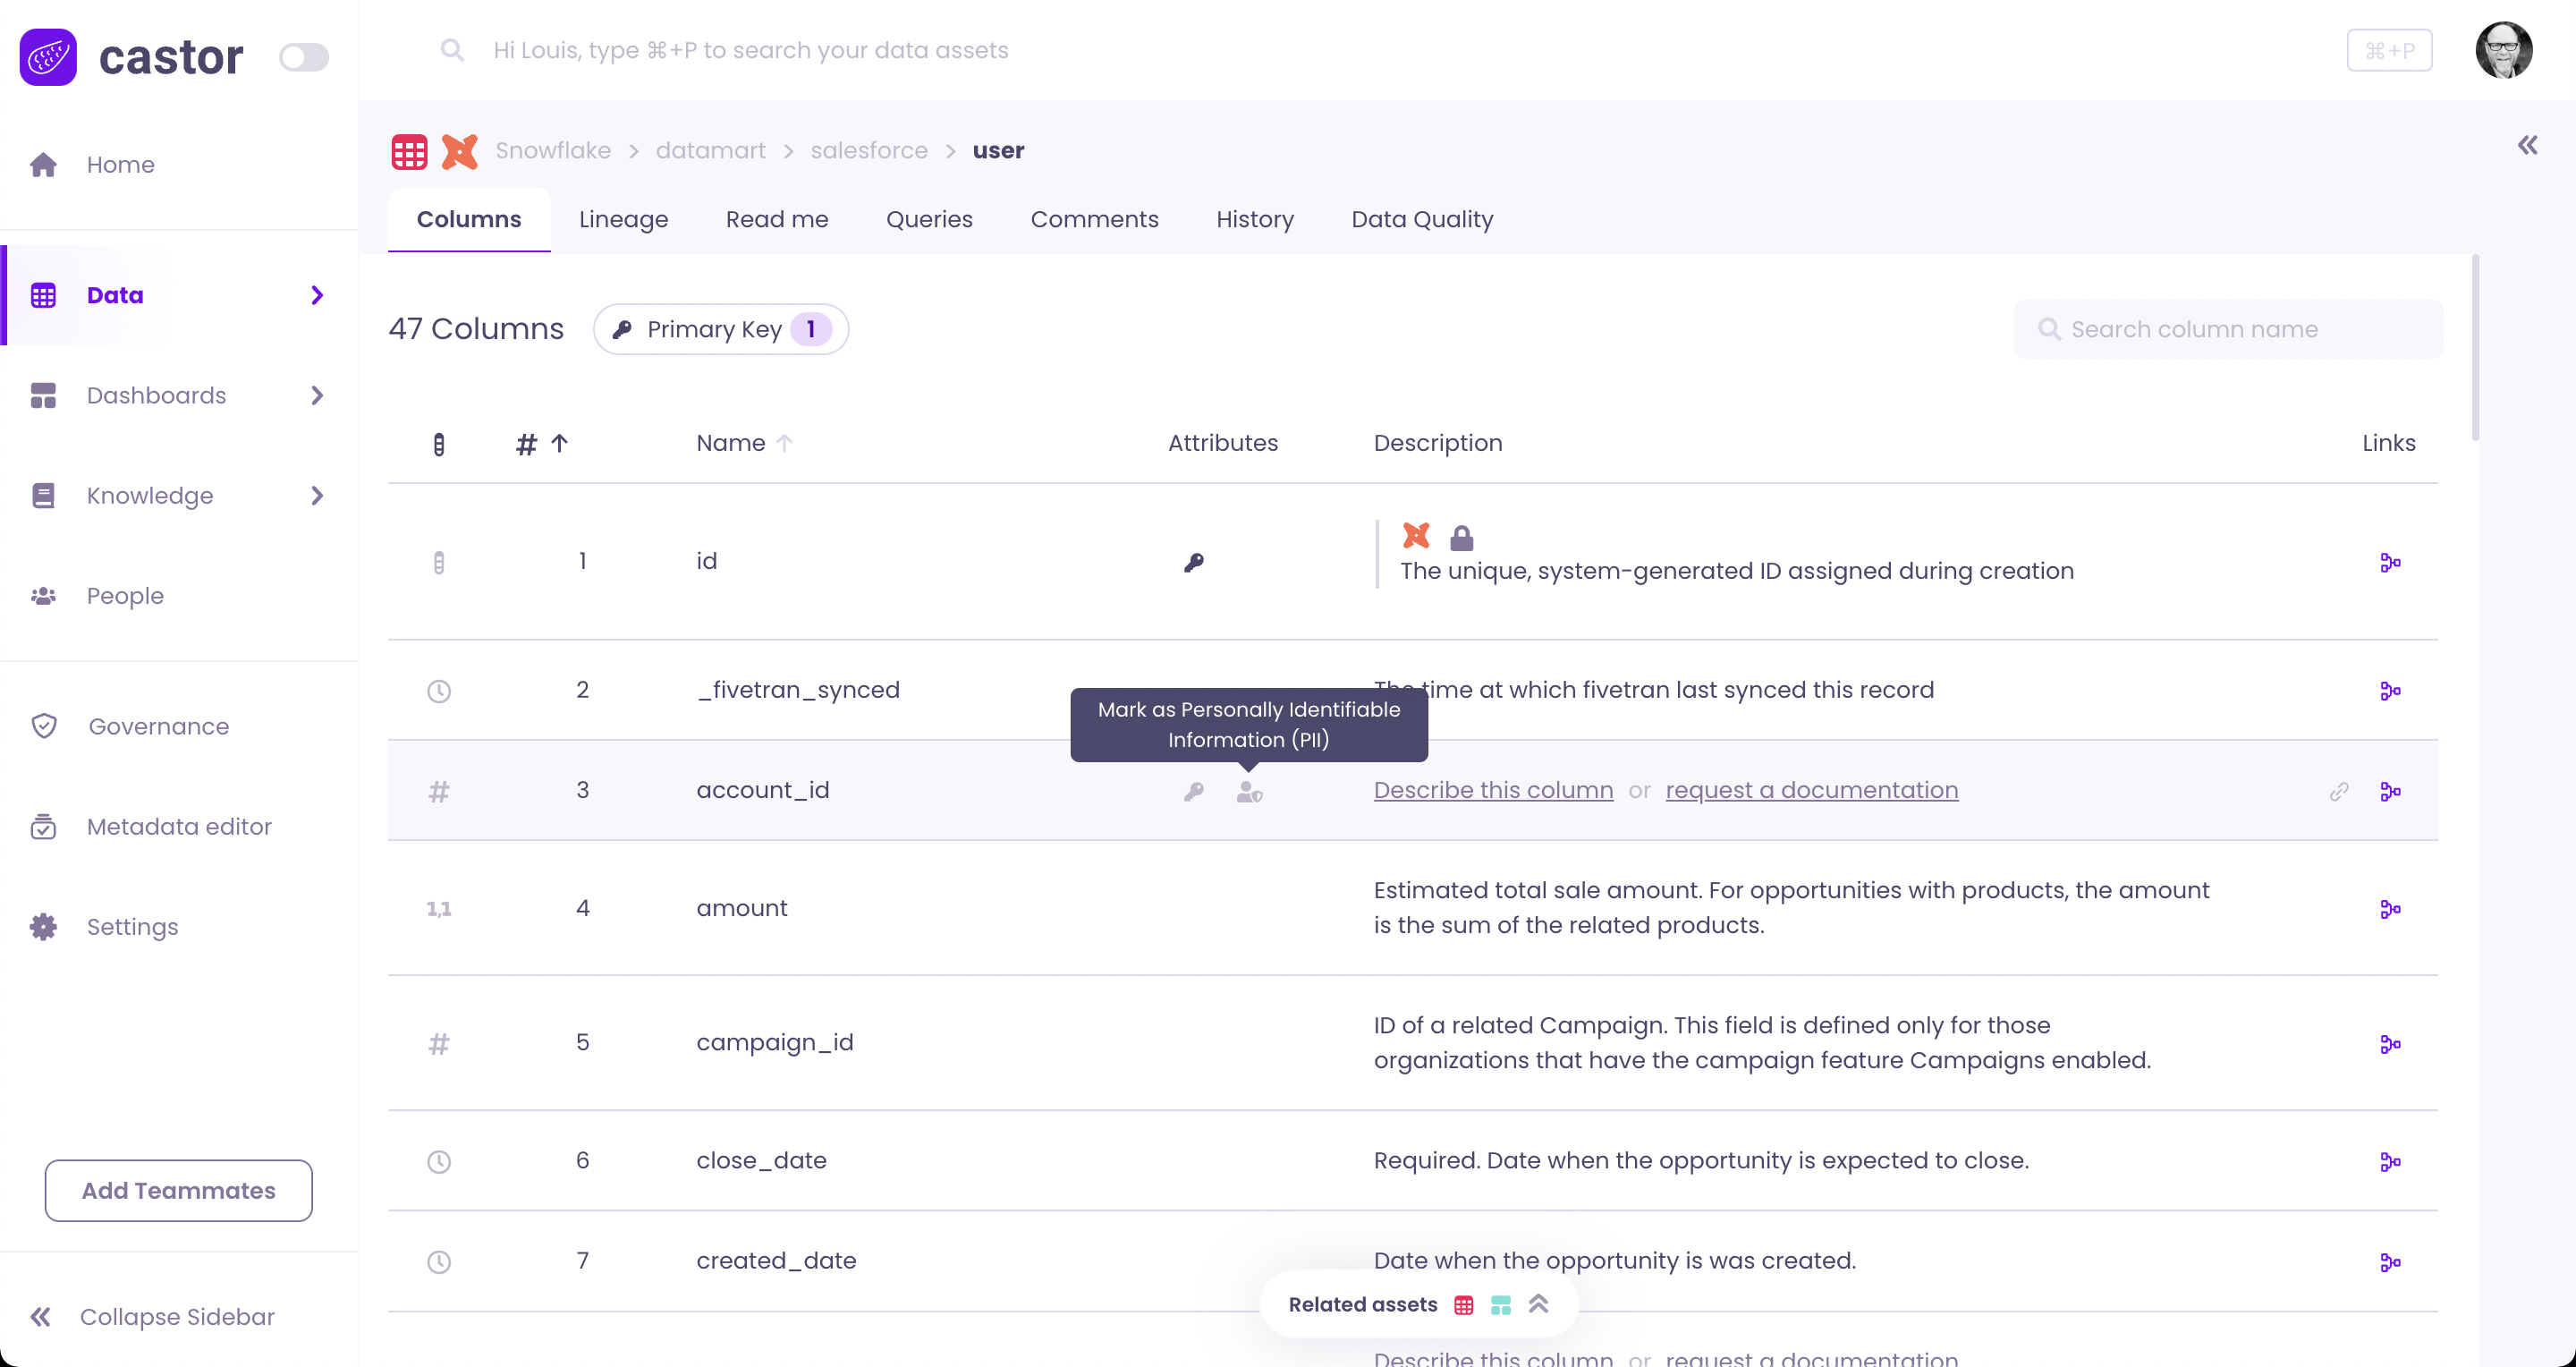Click the vertical scrollbar of columns list

[x=2475, y=350]
